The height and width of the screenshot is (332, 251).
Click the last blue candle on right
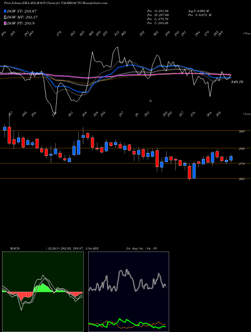(231, 158)
